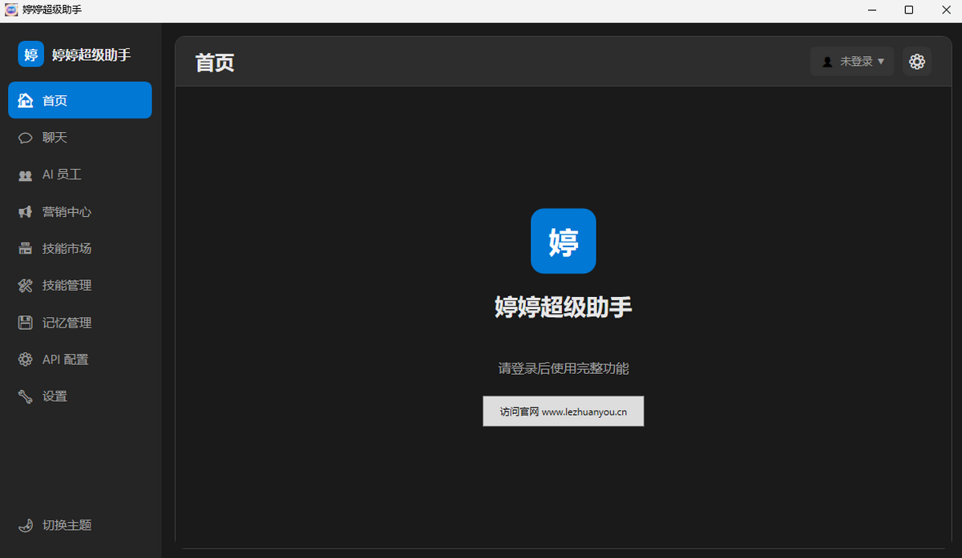Click the tools icon for 技能管理

click(26, 285)
